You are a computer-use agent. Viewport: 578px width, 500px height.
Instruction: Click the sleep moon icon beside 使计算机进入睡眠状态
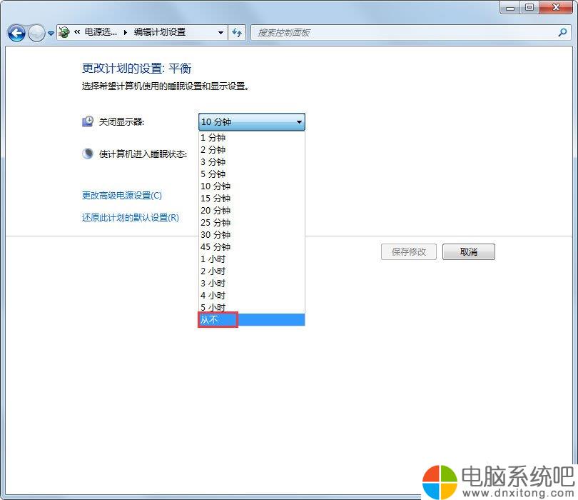(x=88, y=154)
